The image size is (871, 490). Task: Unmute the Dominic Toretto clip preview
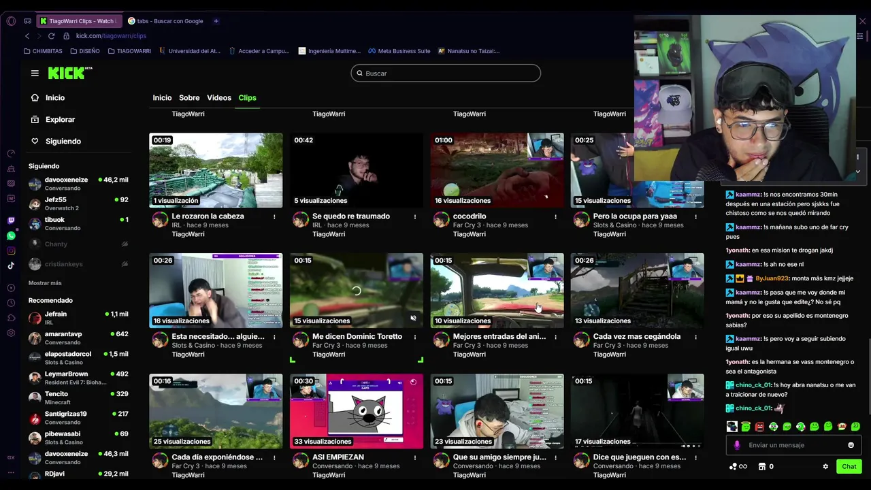413,318
